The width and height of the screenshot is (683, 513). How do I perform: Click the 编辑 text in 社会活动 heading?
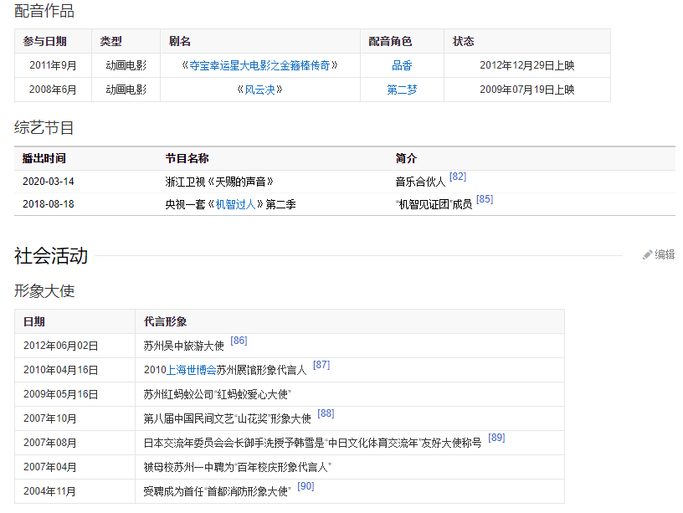(x=665, y=254)
